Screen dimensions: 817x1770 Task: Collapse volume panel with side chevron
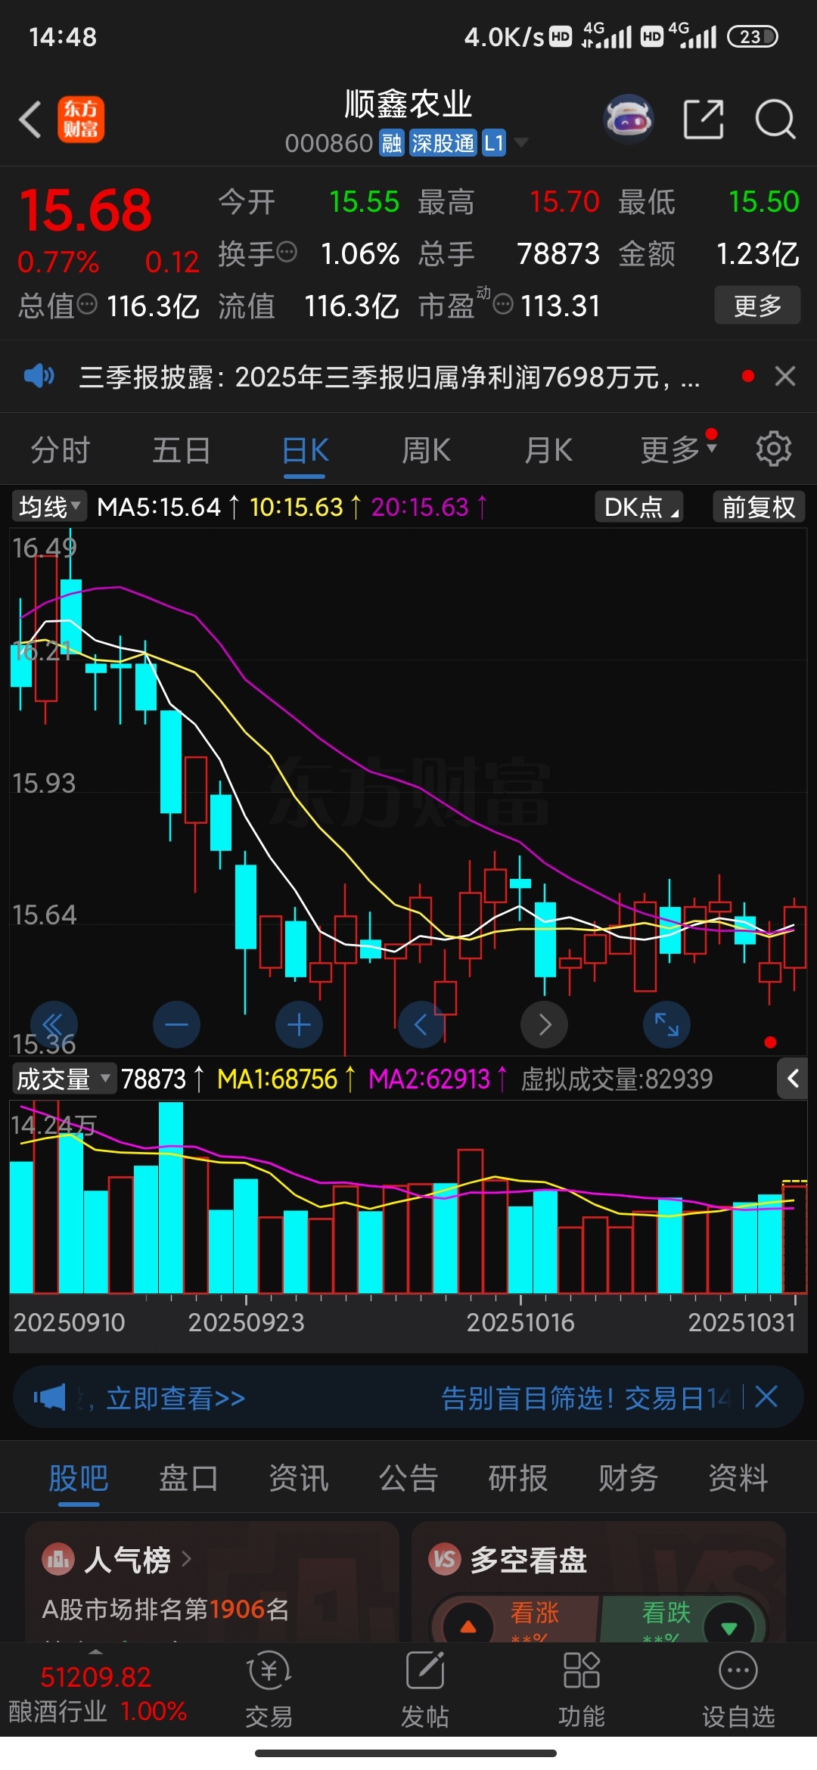[x=793, y=1079]
